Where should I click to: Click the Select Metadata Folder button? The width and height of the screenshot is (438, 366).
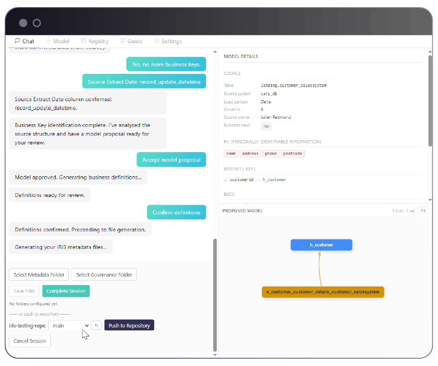click(39, 275)
